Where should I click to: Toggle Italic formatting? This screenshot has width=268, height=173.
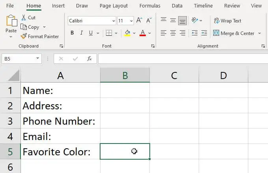coord(82,33)
